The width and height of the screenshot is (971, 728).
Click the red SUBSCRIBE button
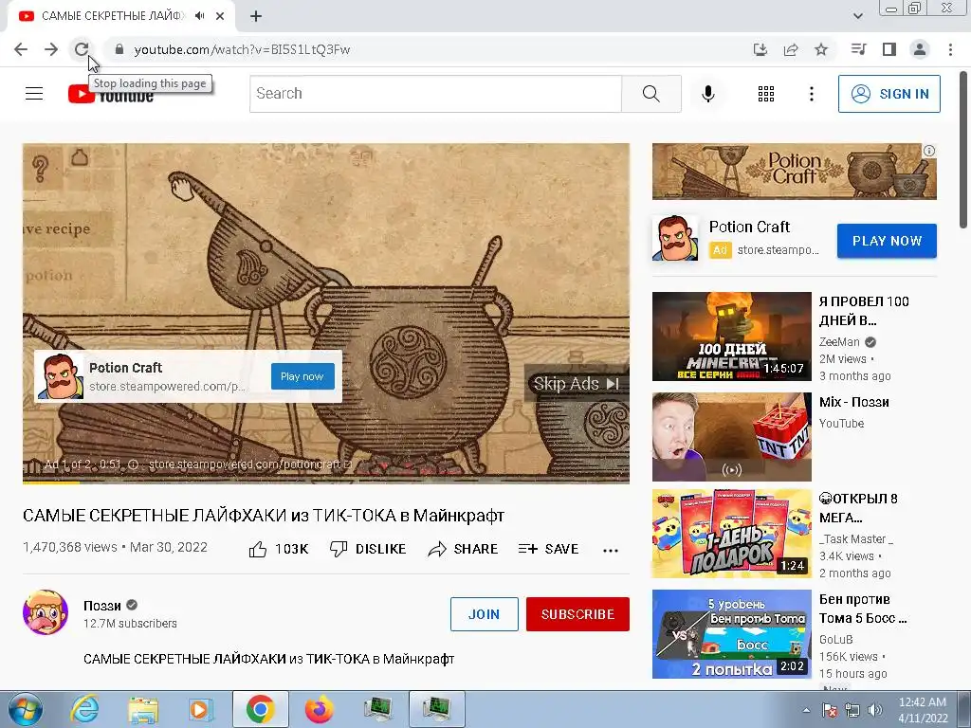(x=577, y=614)
